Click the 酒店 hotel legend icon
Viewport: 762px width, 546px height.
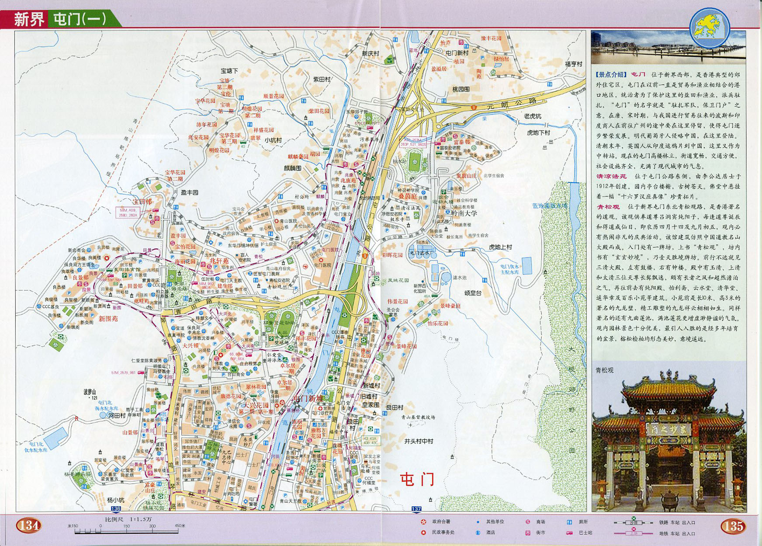click(x=478, y=532)
